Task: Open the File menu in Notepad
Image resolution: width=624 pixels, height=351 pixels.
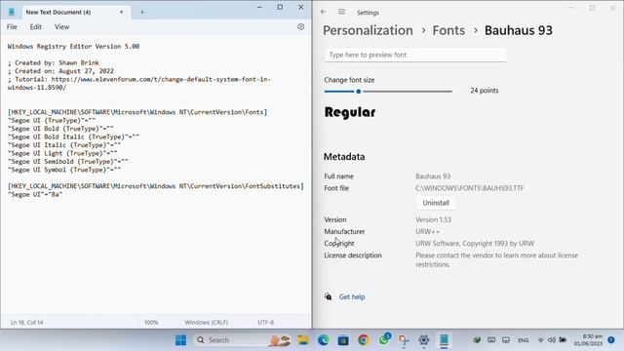Action: (12, 26)
